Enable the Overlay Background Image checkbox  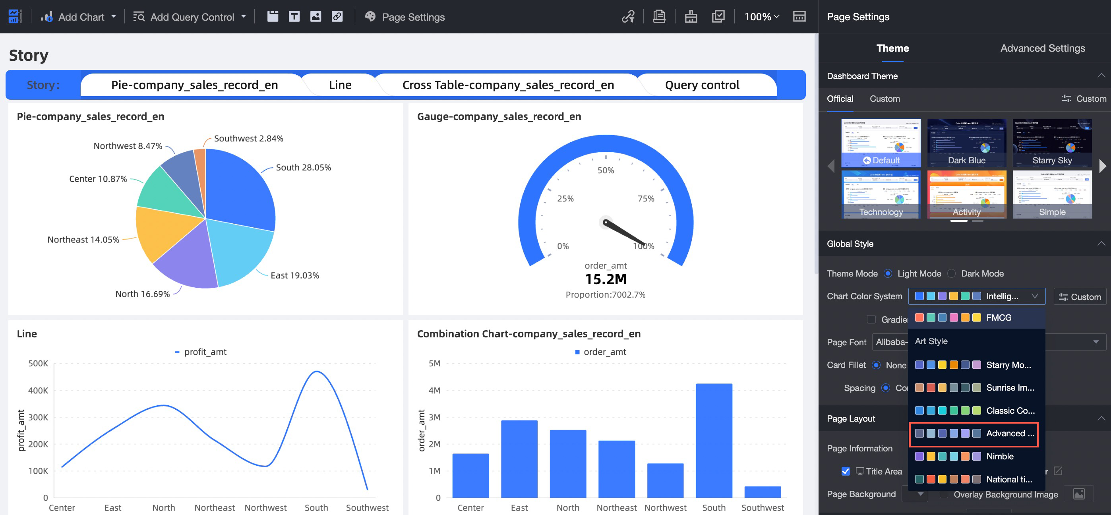tap(944, 494)
